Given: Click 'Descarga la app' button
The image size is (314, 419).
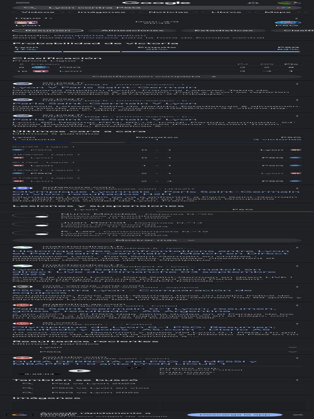Looking at the screenshot, I should pyautogui.click(x=235, y=415).
